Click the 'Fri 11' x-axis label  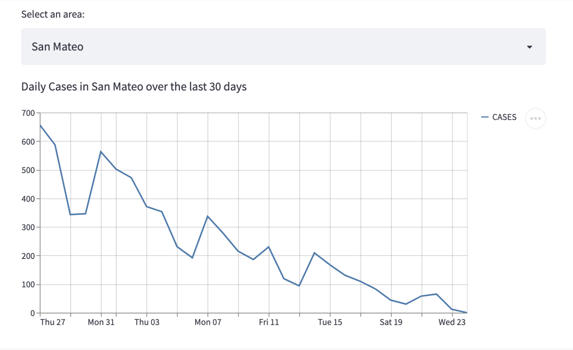pyautogui.click(x=269, y=322)
